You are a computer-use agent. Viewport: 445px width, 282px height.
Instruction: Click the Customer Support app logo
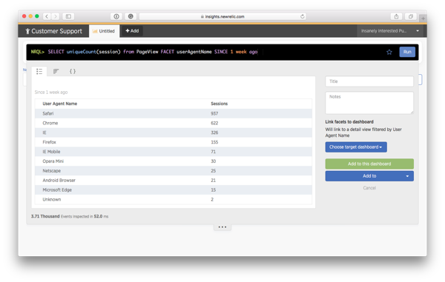tap(53, 31)
